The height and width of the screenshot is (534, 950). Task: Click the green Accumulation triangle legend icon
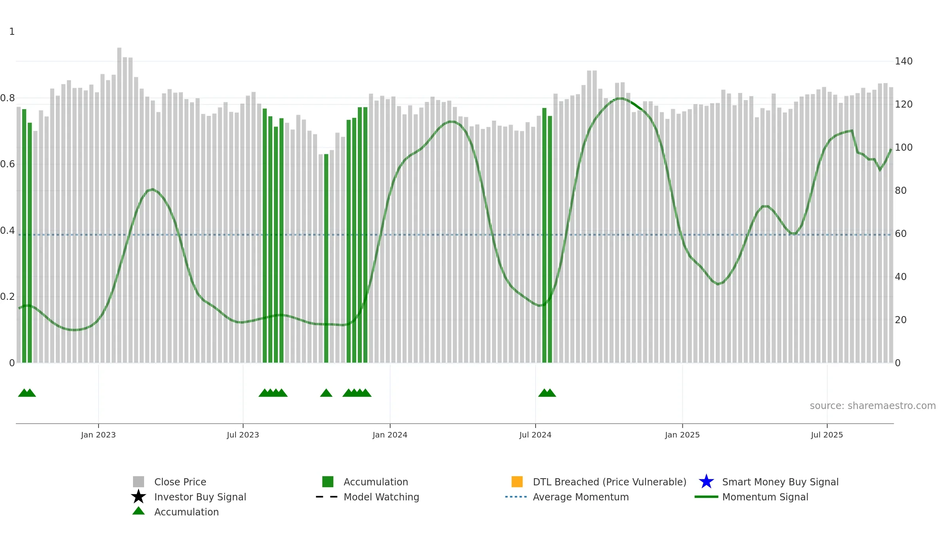pyautogui.click(x=138, y=511)
